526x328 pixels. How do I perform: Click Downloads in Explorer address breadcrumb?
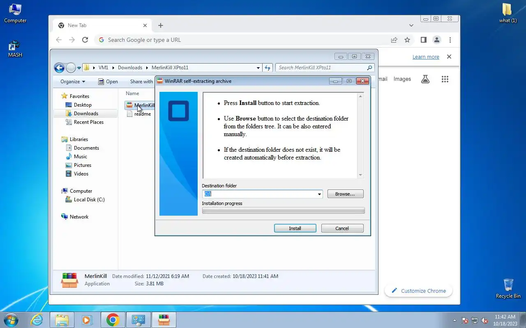pyautogui.click(x=130, y=68)
